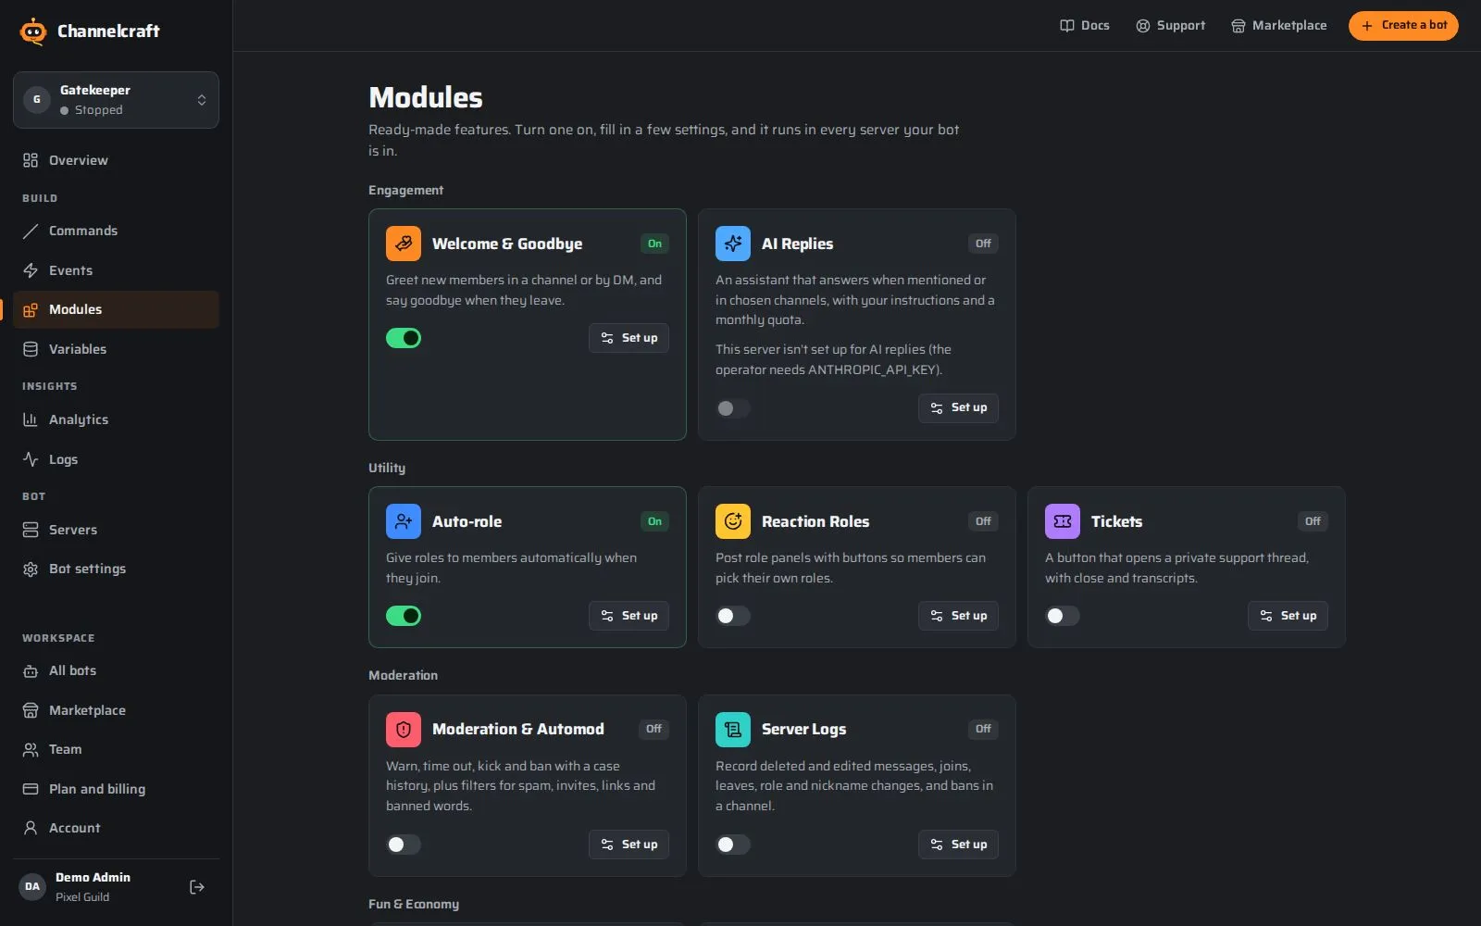Open the Docs link in header

tap(1085, 26)
